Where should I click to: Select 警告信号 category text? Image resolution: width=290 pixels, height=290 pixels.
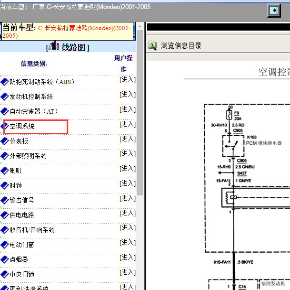pyautogui.click(x=22, y=200)
